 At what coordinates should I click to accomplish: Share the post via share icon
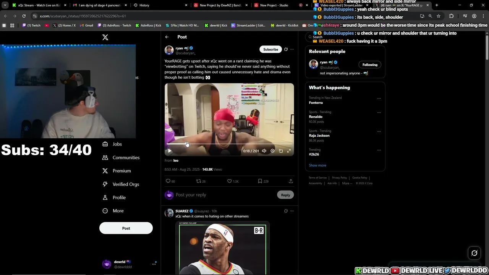pyautogui.click(x=291, y=181)
